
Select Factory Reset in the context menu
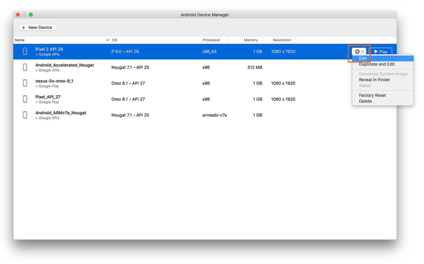point(383,95)
